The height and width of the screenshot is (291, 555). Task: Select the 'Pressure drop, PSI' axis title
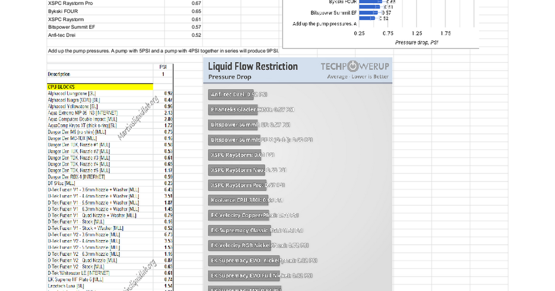(x=417, y=42)
